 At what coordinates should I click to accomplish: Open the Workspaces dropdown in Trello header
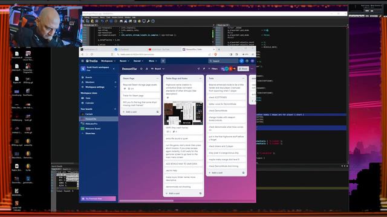[x=108, y=61]
